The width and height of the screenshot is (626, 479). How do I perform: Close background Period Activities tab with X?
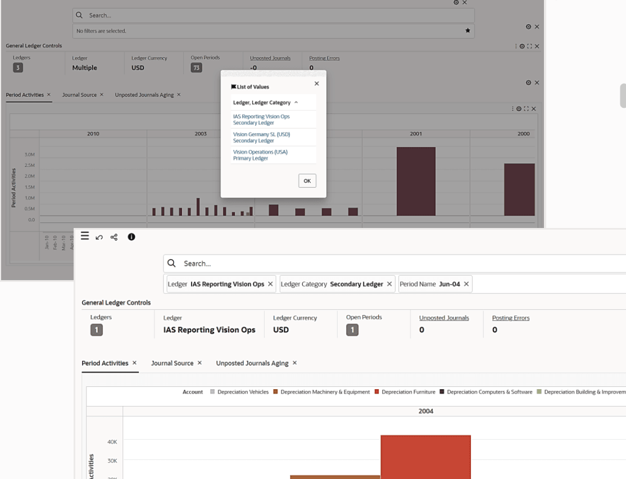pos(49,94)
